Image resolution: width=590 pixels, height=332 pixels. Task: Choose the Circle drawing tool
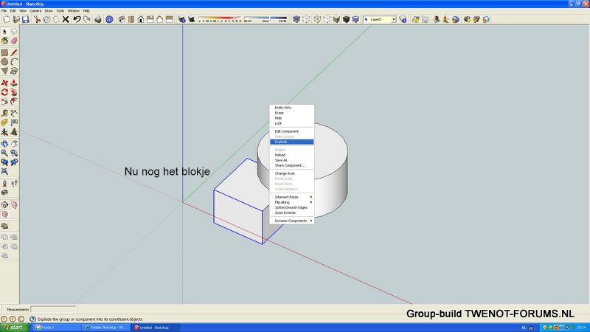point(4,62)
